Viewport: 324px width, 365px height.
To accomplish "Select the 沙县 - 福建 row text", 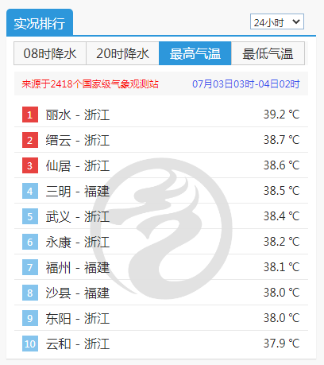I will pos(78,293).
